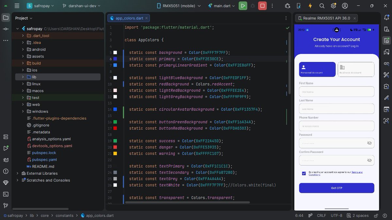Open IDE settings gear icon
Viewport: 392px width, 220px height.
click(333, 6)
